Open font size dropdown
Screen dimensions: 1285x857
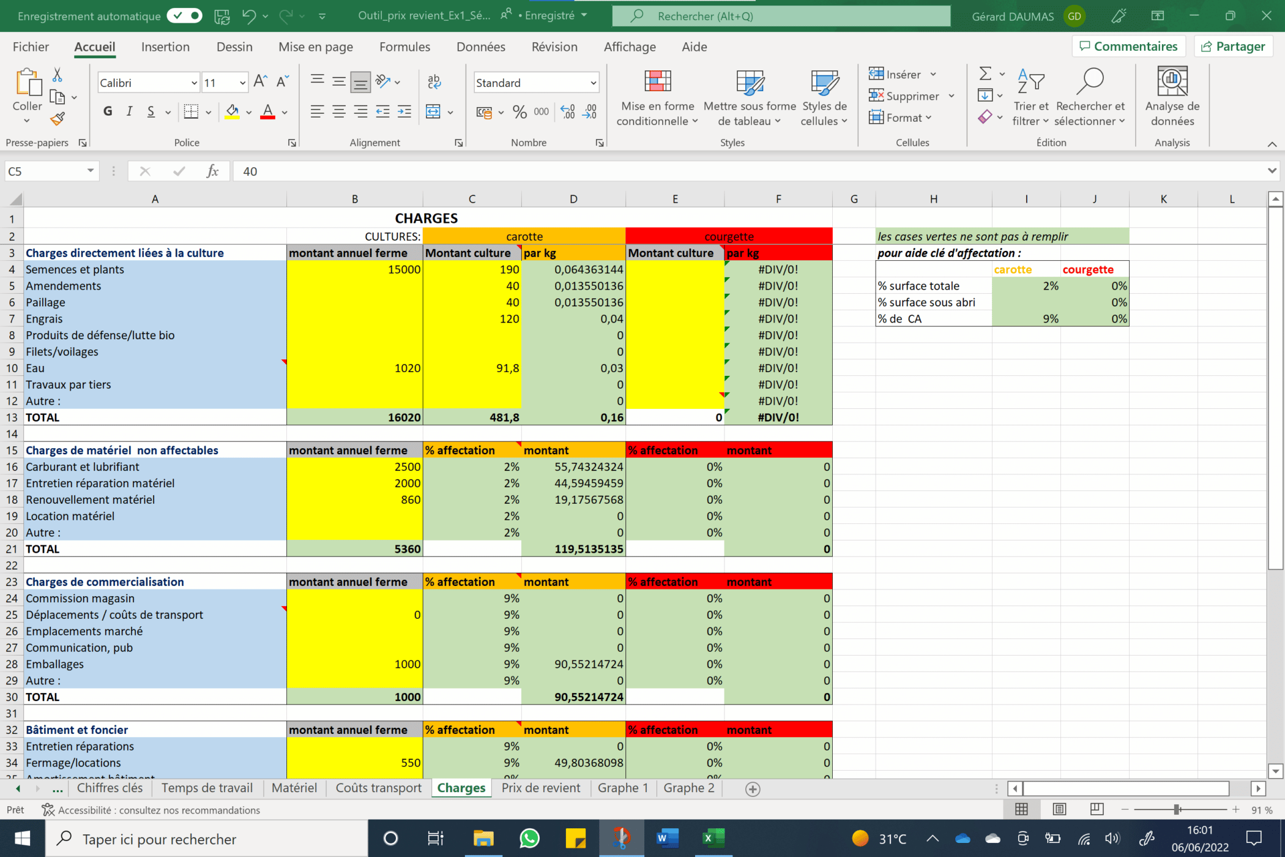tap(242, 83)
